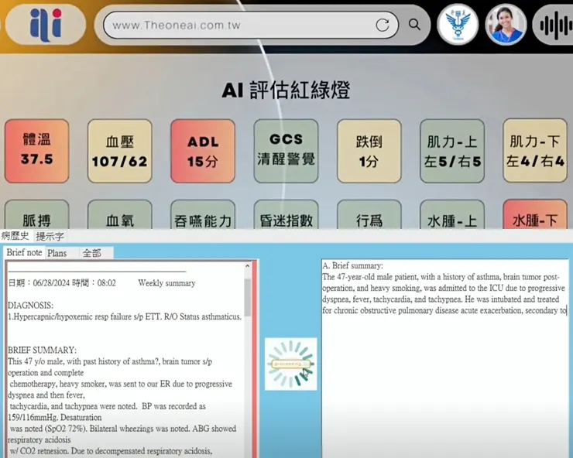Click the 'A. Brief summary:' output text
This screenshot has width=573, height=458.
pos(353,266)
